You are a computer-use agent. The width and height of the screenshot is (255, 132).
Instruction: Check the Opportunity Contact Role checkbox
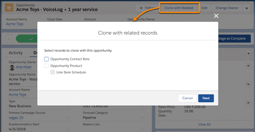pos(46,59)
